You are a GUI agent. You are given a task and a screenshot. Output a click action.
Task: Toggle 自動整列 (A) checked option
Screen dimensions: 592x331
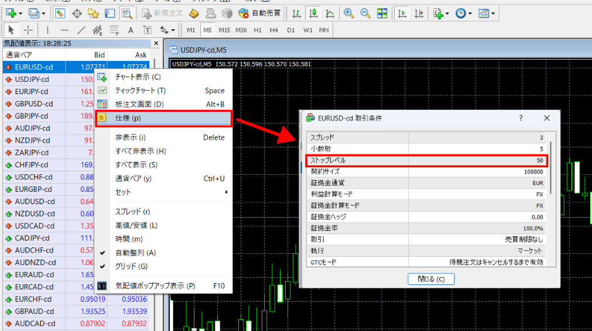135,253
